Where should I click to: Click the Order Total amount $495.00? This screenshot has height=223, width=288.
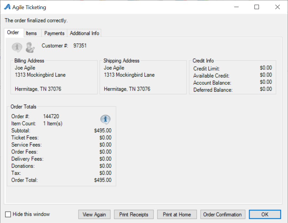(103, 180)
